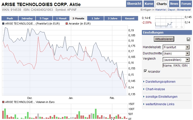Select the 1 Jahr time range tab
The image size is (193, 120).
click(95, 18)
